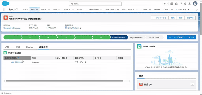Click the approval work items icon
This screenshot has width=202, height=95.
click(5, 53)
